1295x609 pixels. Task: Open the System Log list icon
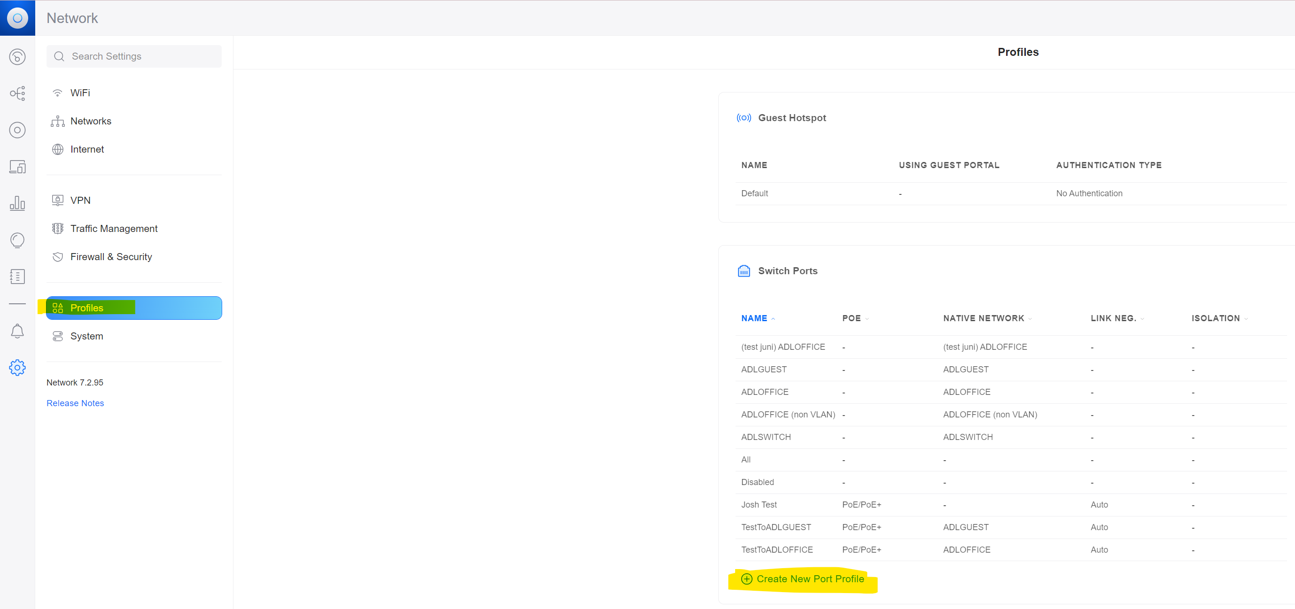point(17,277)
